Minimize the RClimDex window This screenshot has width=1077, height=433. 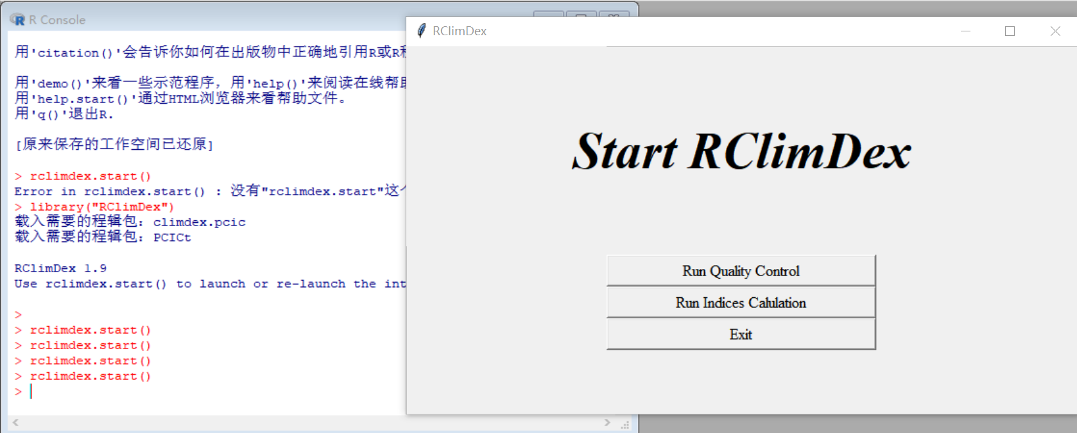(965, 31)
